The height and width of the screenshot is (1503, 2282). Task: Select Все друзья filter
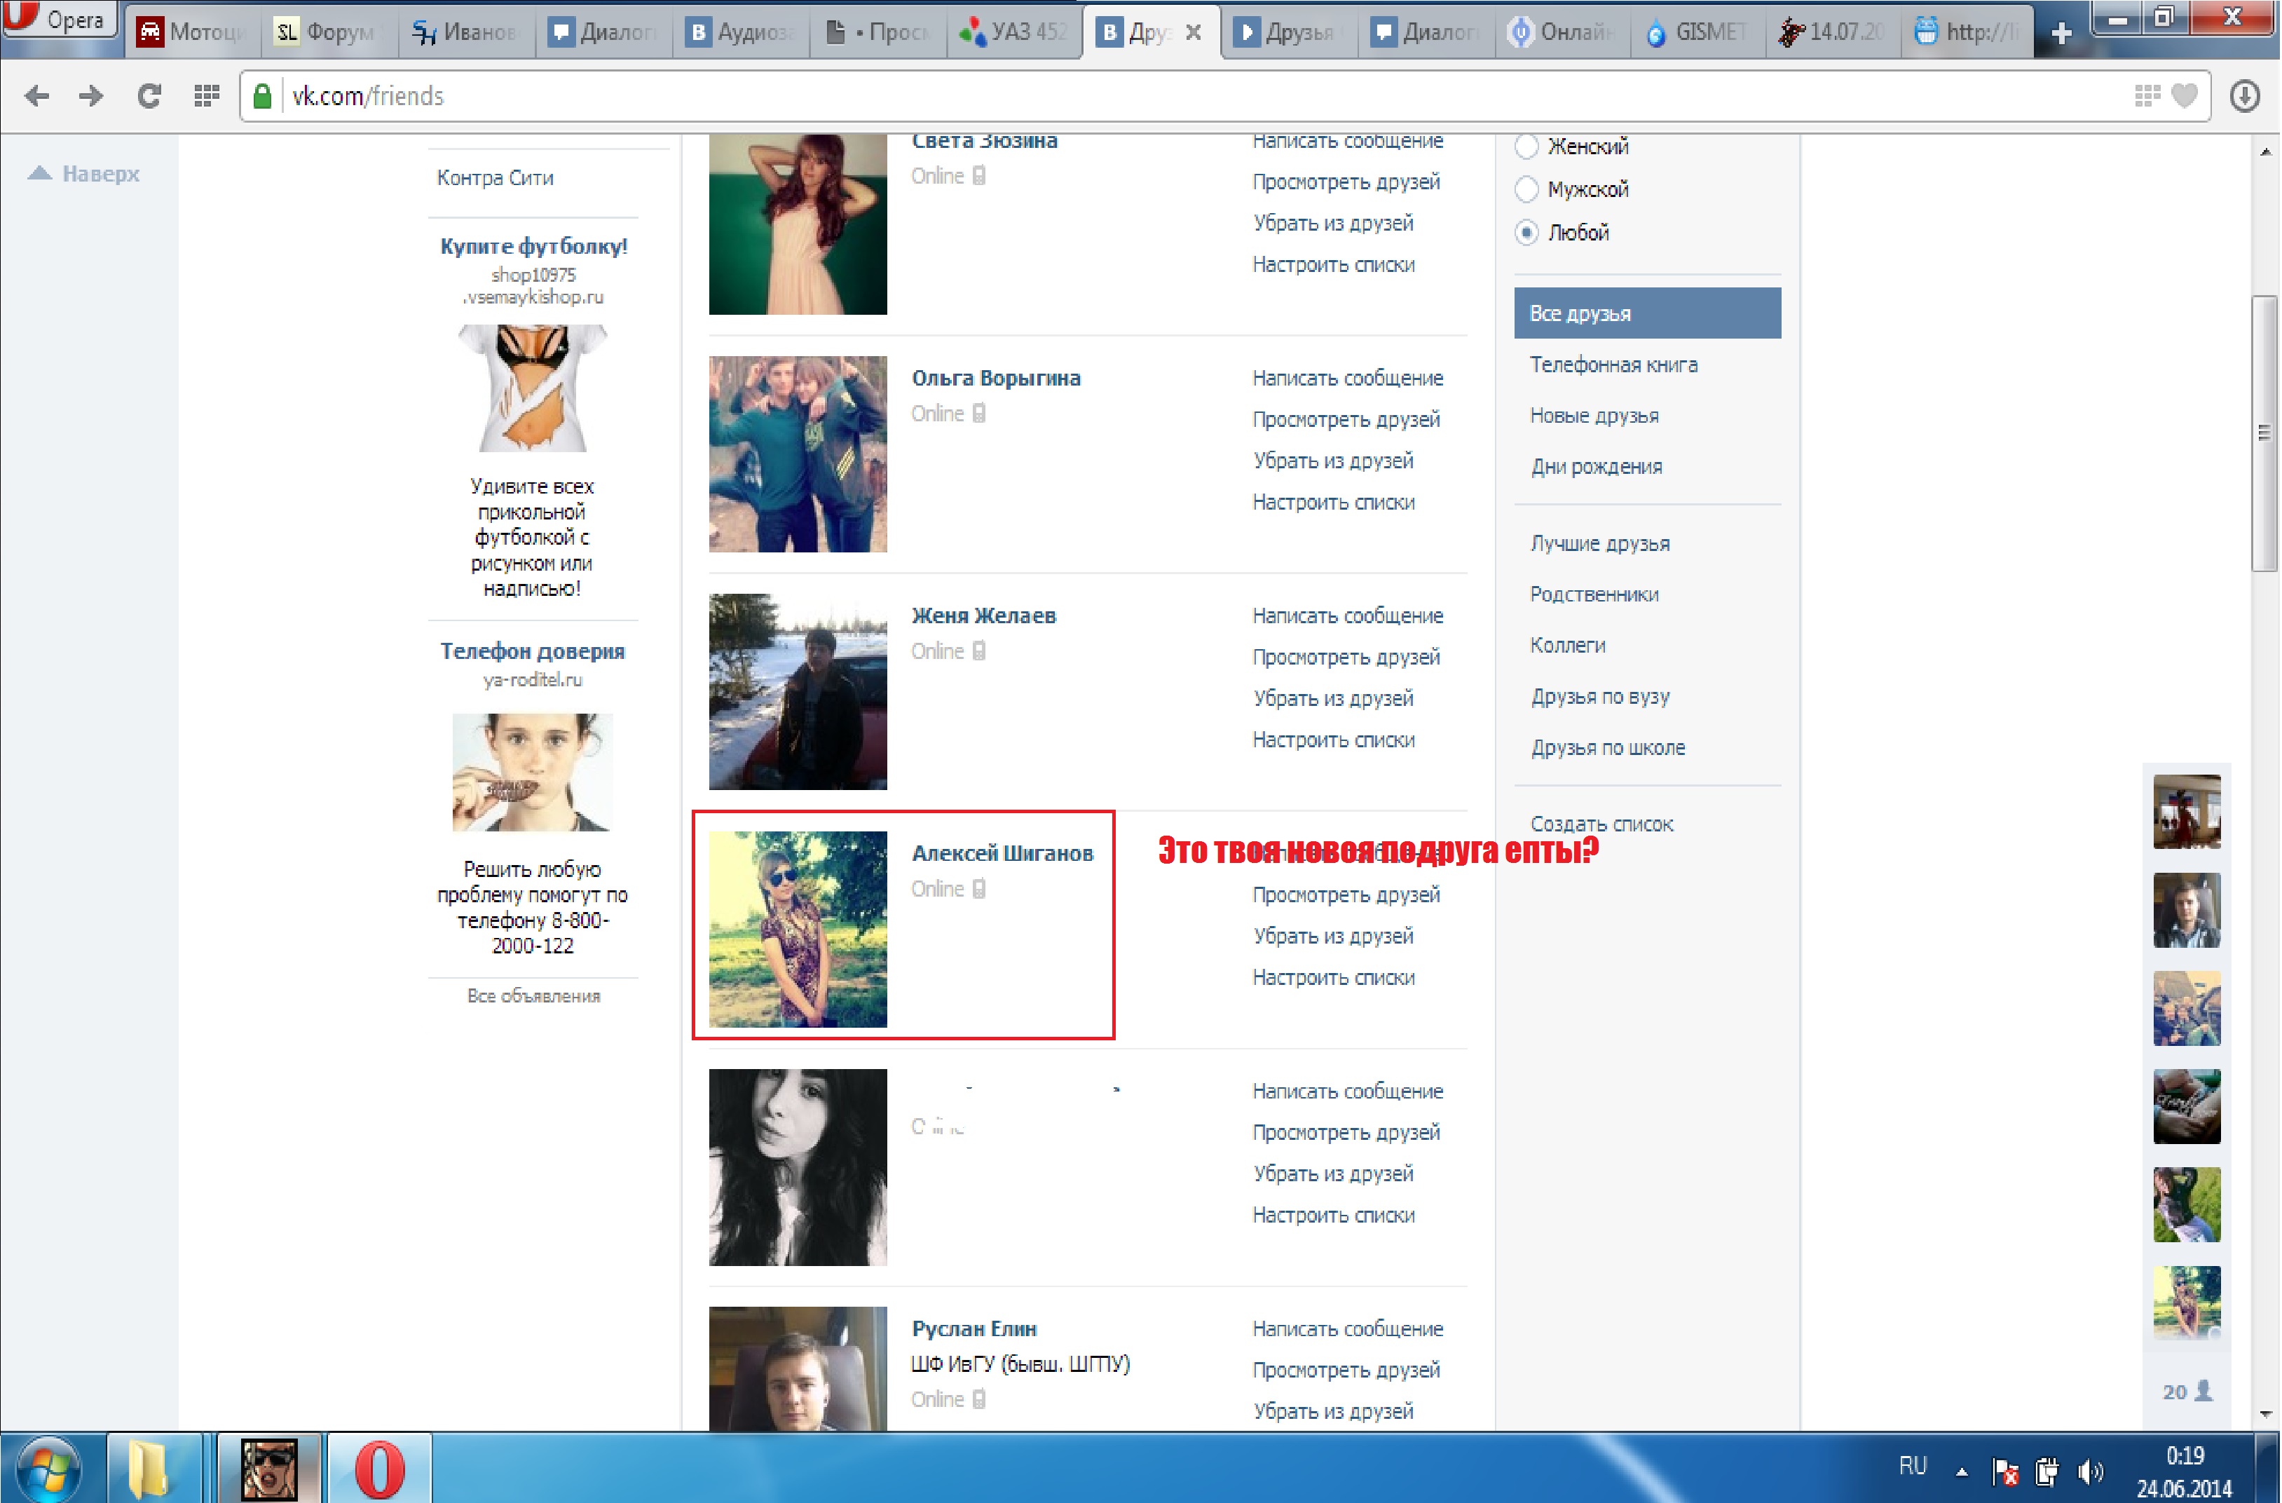1647,313
